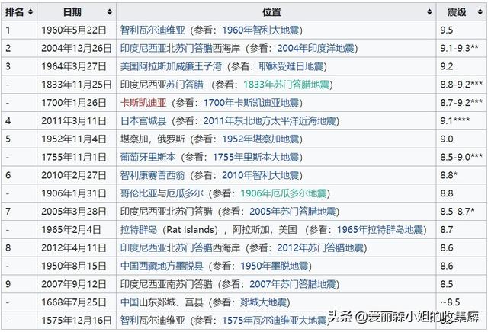Image resolution: width=488 pixels, height=332 pixels.
Task: Select date cell 1575年12月16日
Action: (x=76, y=320)
